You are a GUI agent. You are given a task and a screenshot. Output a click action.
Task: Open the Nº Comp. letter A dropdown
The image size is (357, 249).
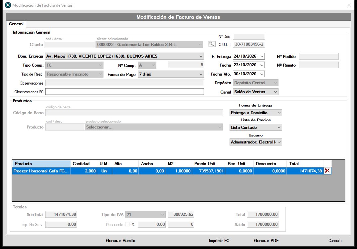(153, 65)
